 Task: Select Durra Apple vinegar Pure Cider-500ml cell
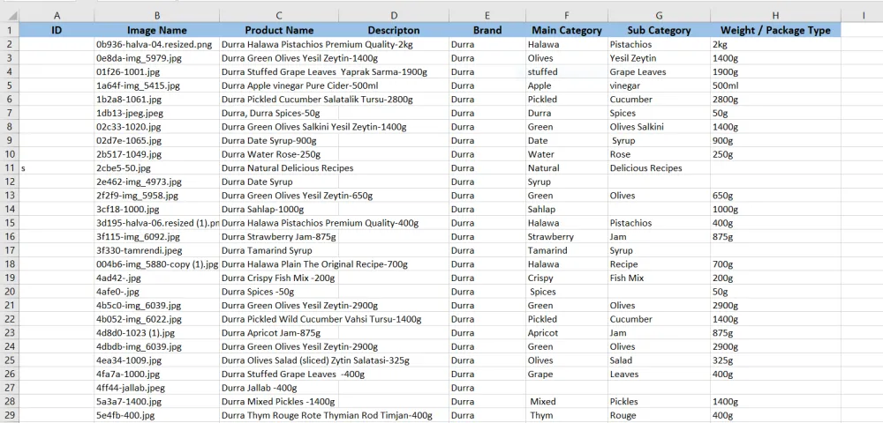click(279, 85)
